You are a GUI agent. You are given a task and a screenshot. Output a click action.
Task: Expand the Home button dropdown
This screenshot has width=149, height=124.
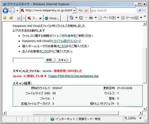click(x=76, y=18)
